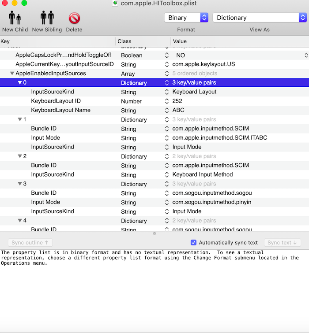
Task: Collapse the item 1 dictionary
Action: point(20,119)
